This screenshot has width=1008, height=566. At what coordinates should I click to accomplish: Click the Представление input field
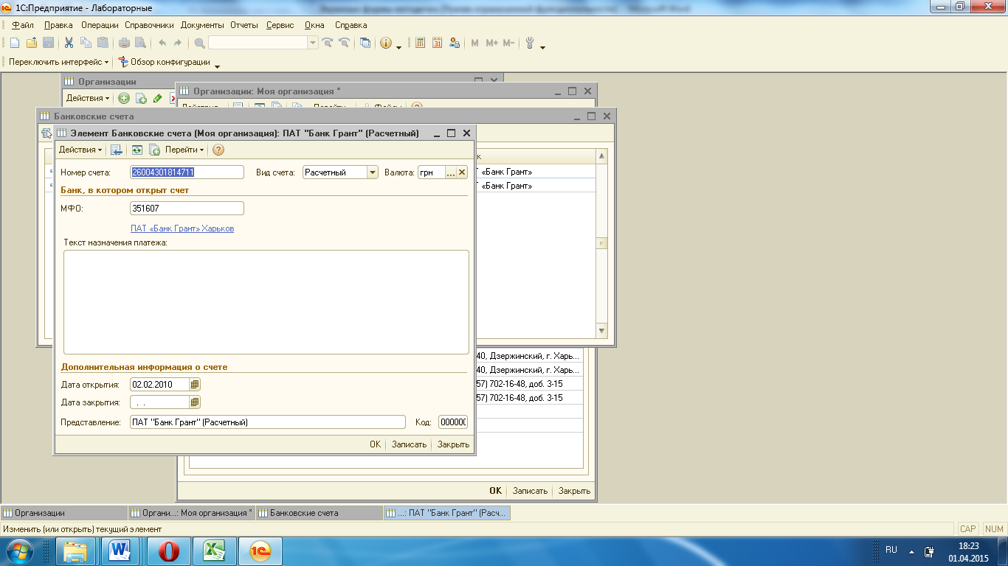268,422
